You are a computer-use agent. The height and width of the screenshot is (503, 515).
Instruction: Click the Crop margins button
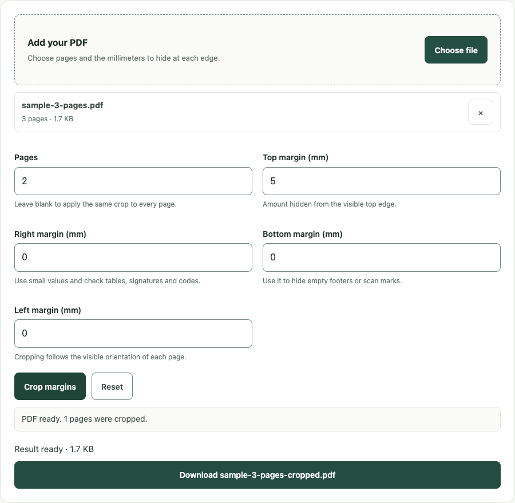click(x=50, y=386)
